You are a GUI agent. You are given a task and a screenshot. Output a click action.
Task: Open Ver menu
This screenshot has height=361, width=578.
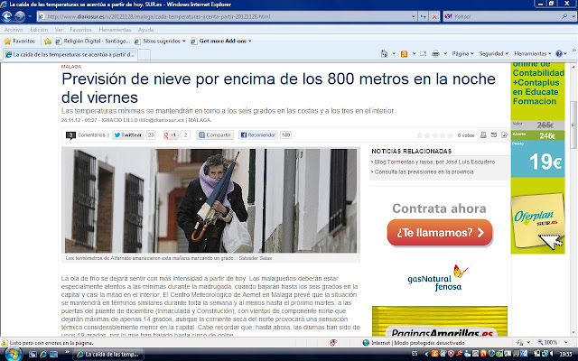[x=59, y=30]
